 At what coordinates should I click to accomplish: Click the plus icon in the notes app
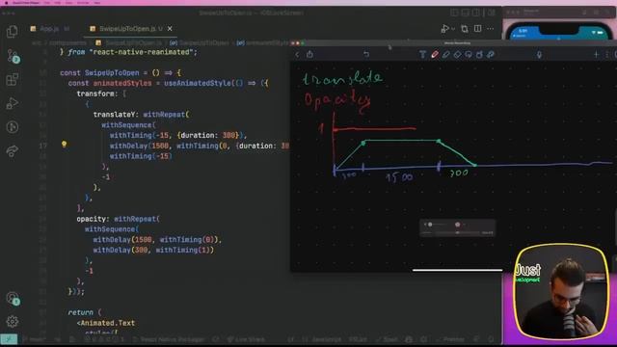[x=596, y=54]
